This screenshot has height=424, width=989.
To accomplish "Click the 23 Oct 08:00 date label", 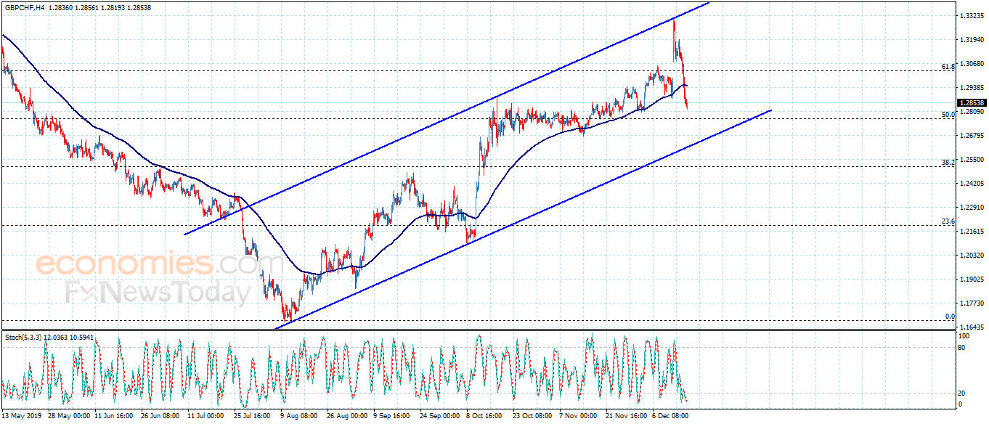I will (x=532, y=416).
